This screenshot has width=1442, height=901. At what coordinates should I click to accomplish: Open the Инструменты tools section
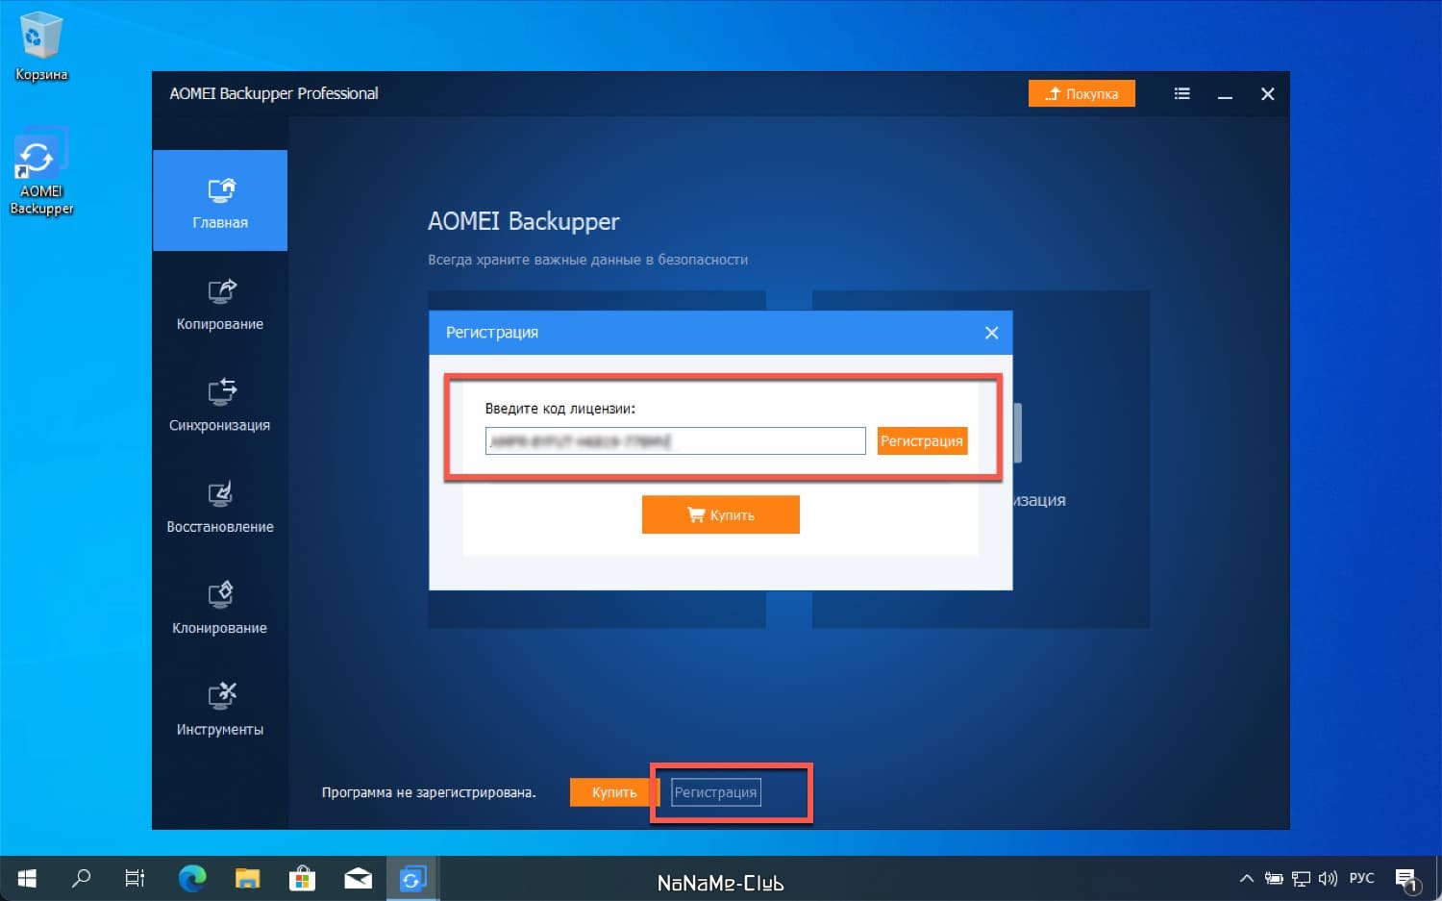click(220, 709)
